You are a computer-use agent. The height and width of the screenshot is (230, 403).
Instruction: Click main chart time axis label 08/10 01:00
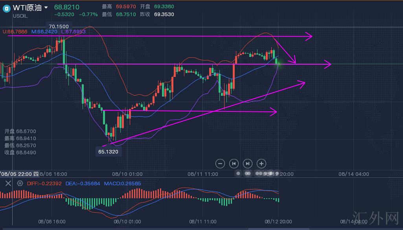pyautogui.click(x=127, y=174)
